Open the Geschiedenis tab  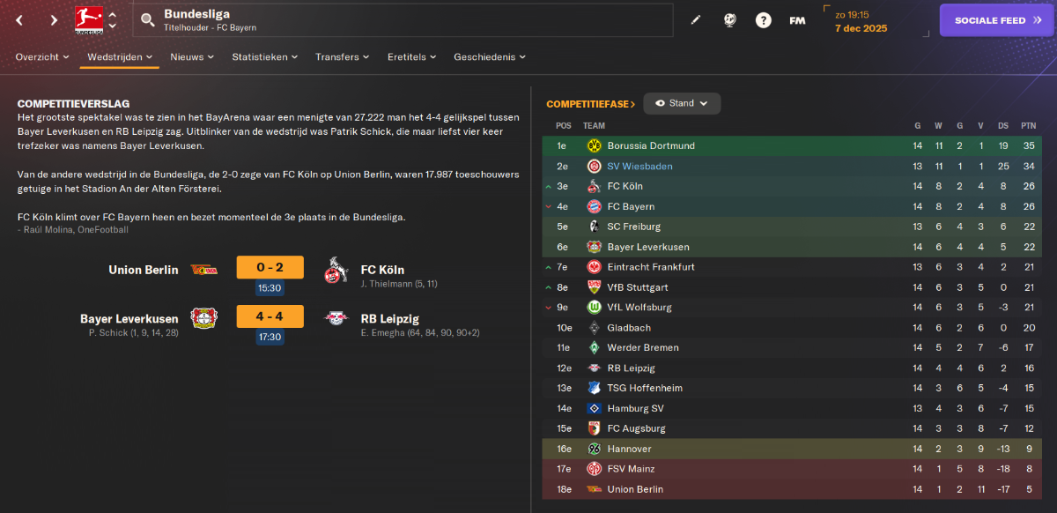490,56
